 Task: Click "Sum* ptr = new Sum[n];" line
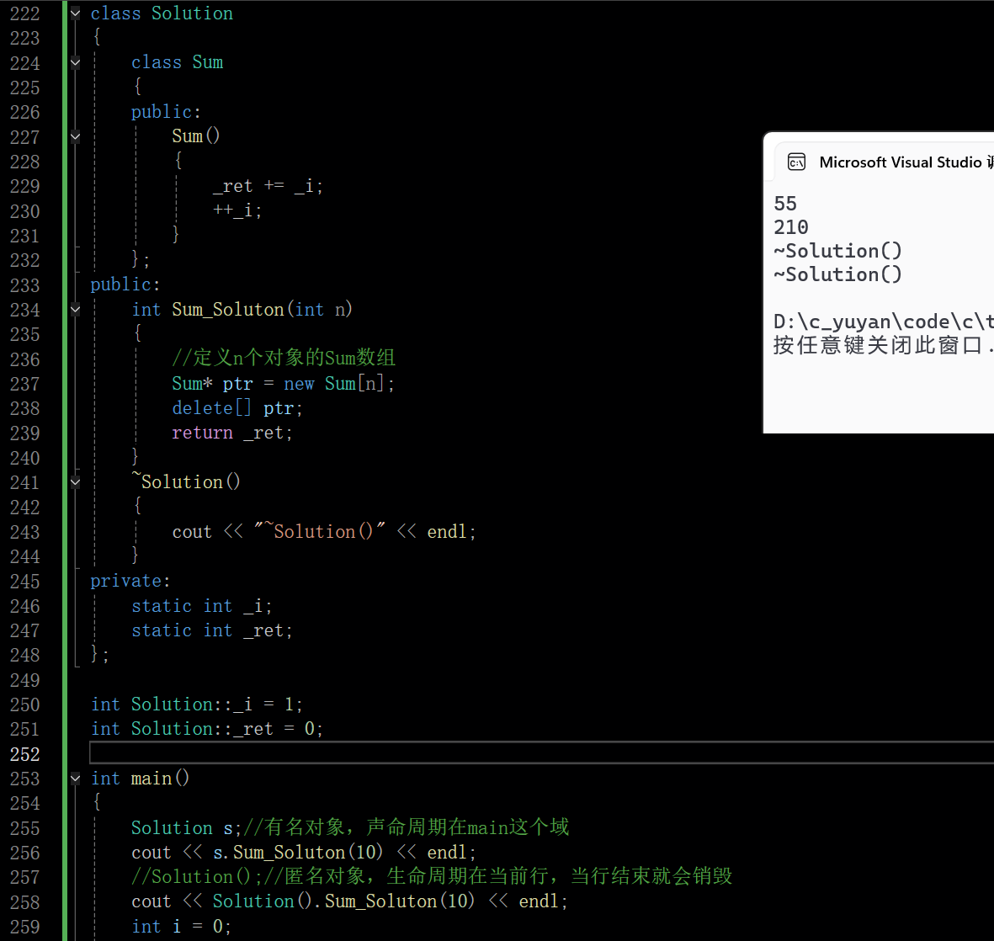pos(284,384)
